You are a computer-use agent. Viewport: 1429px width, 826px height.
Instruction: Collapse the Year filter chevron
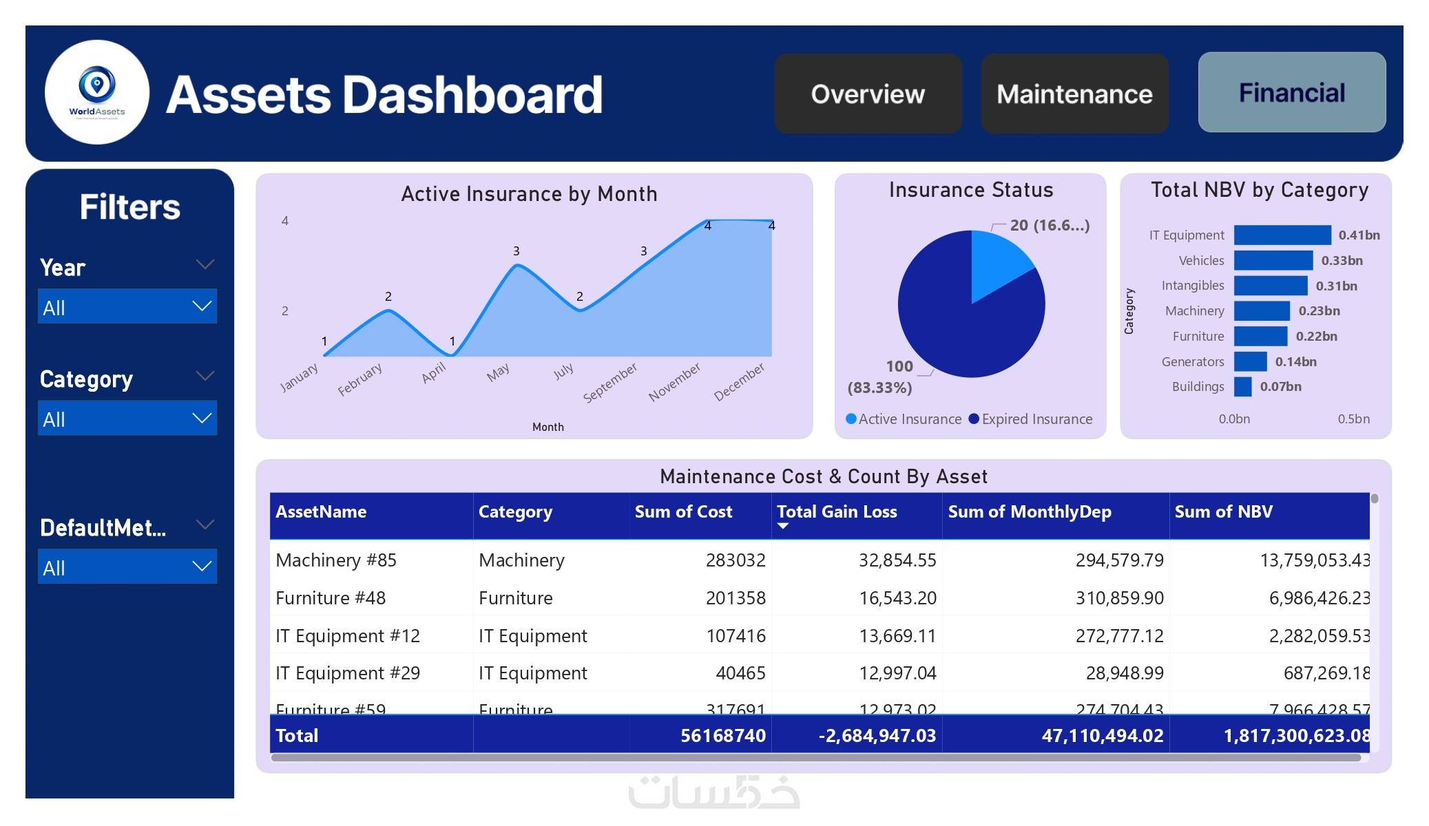pyautogui.click(x=205, y=265)
